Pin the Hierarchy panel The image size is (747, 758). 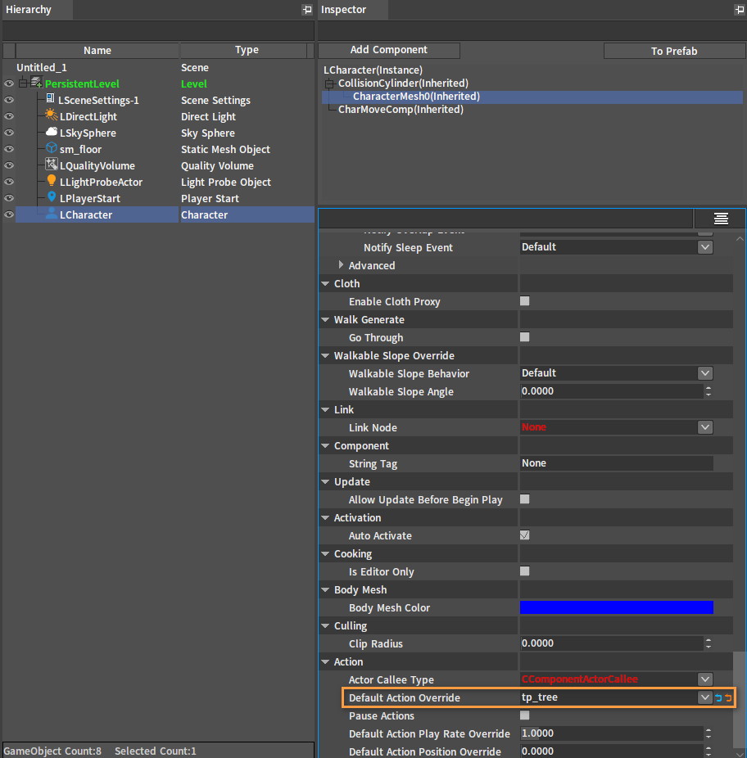point(307,10)
